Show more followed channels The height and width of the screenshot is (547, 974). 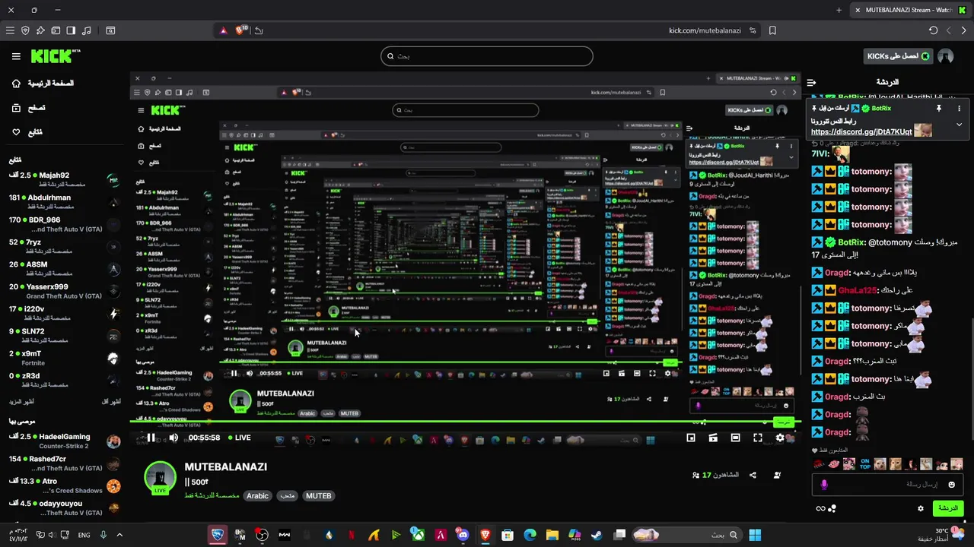click(x=22, y=401)
